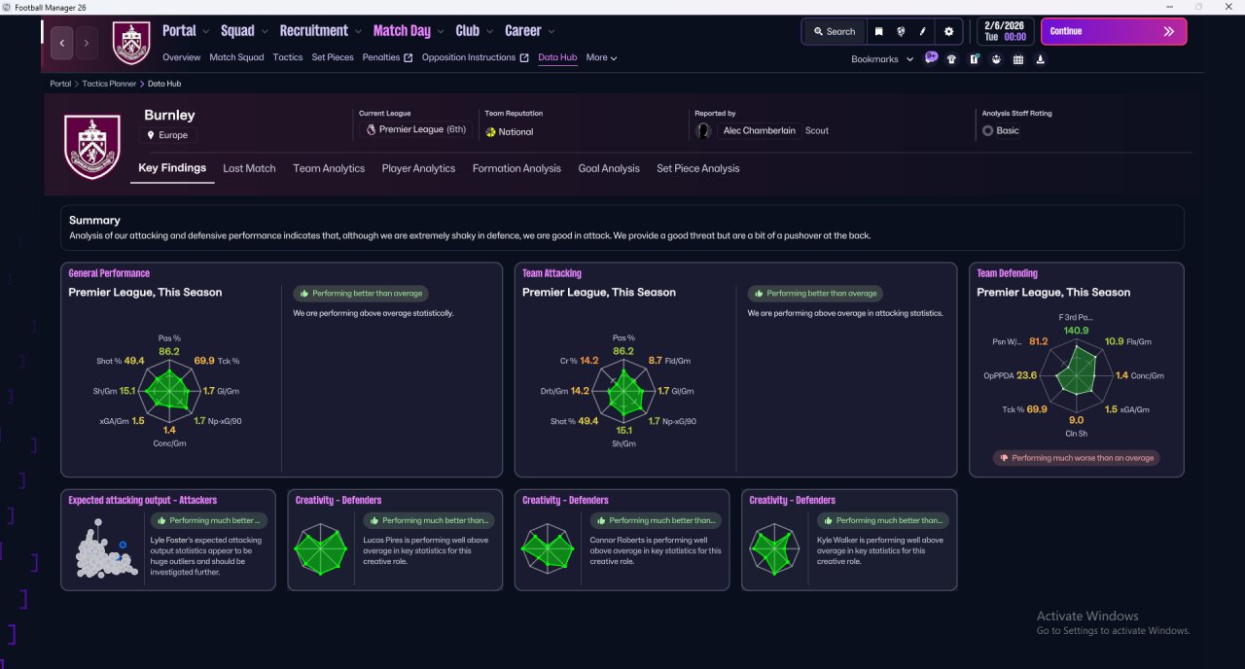Click the Team Defending radar chart
1245x669 pixels.
tap(1077, 373)
